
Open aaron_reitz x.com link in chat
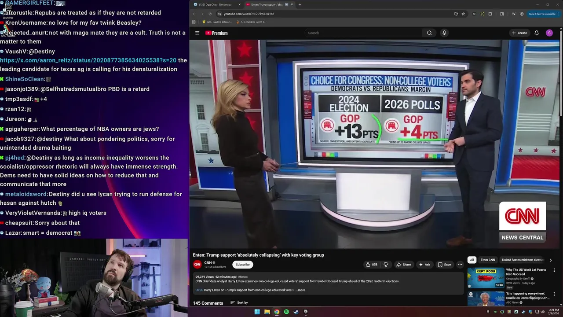pos(88,60)
